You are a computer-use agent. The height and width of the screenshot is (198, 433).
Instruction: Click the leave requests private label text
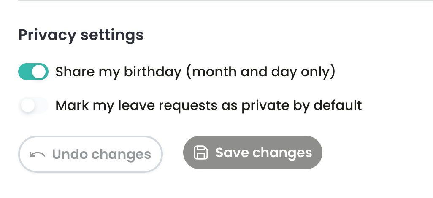pos(209,105)
